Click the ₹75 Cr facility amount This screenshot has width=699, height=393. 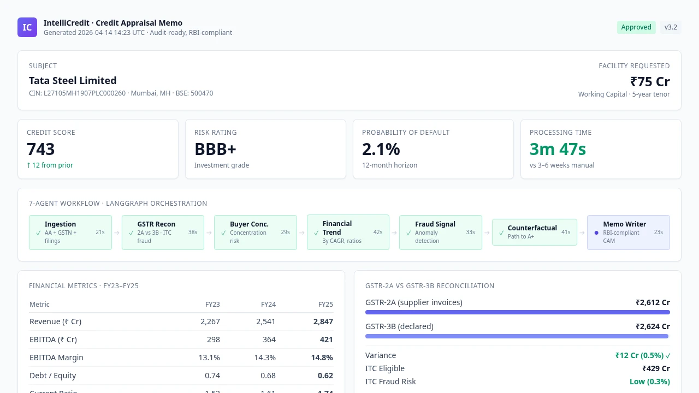point(650,82)
